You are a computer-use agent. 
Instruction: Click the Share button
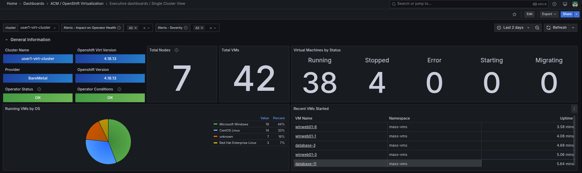[x=567, y=14]
